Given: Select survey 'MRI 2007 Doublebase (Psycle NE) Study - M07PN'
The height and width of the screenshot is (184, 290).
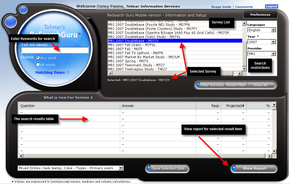Looking at the screenshot, I should (175, 25).
